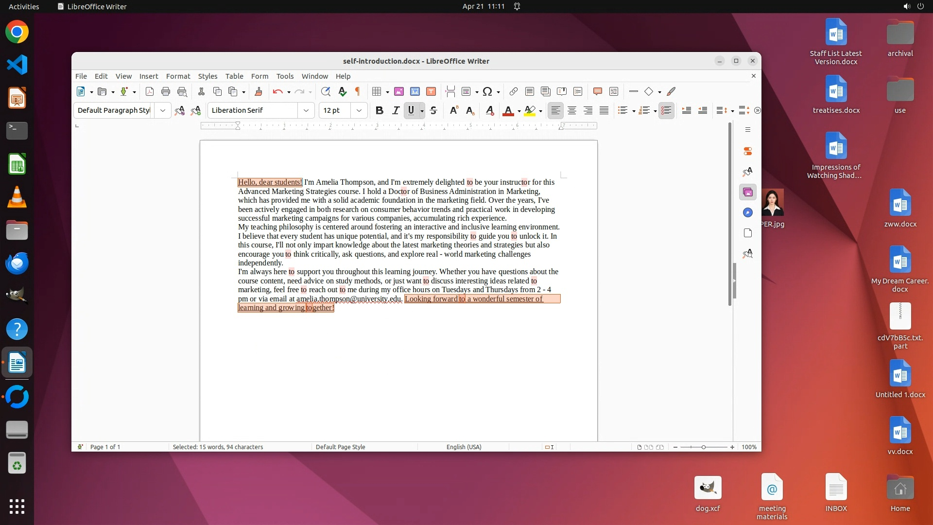Open Find & Replace tool
Viewport: 933px width, 525px height.
[x=326, y=91]
